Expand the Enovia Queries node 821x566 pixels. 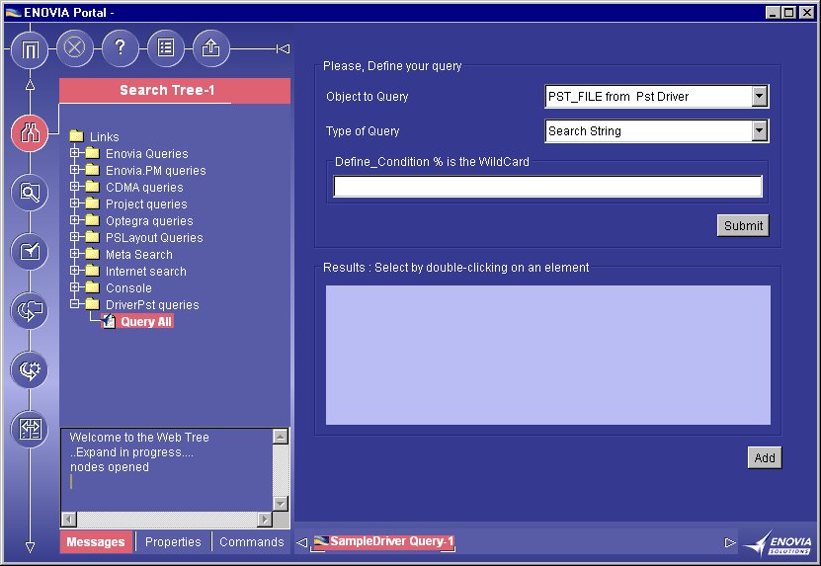(x=74, y=153)
